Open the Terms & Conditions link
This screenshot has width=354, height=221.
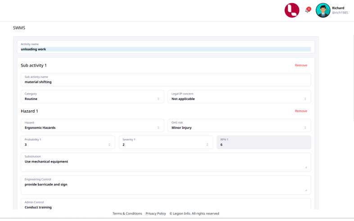click(x=127, y=213)
